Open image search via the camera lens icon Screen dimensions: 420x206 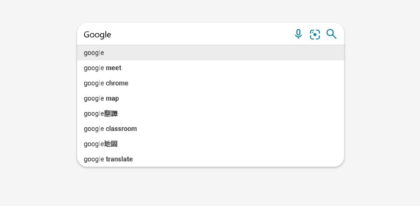(315, 34)
